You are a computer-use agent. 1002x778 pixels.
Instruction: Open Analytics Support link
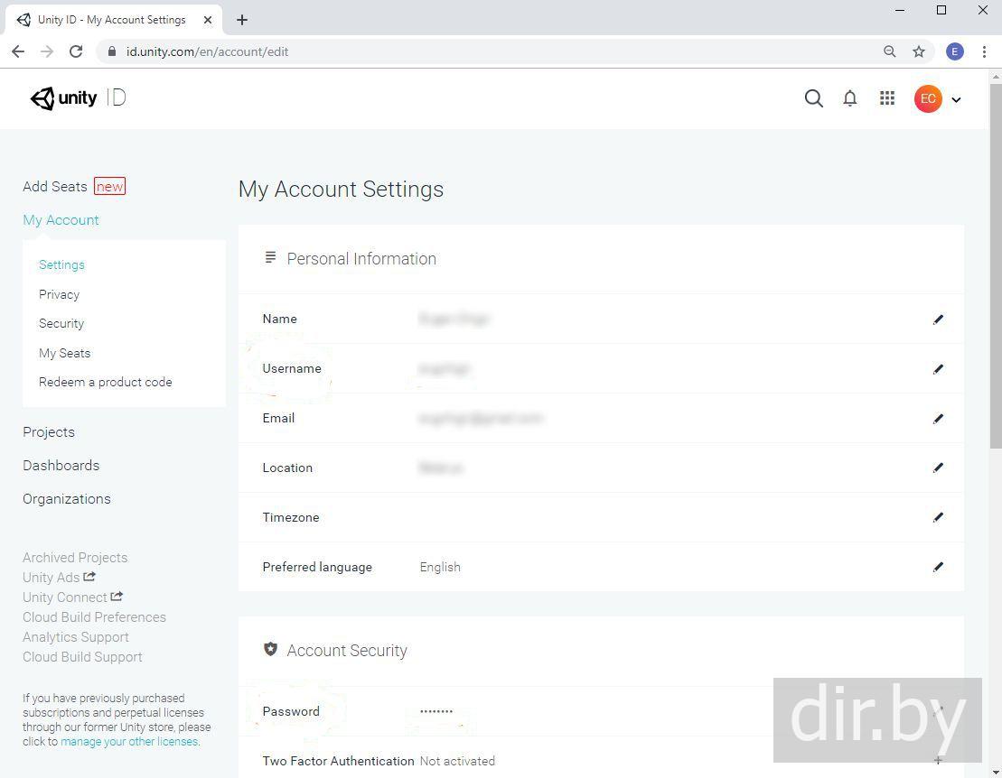(x=76, y=637)
